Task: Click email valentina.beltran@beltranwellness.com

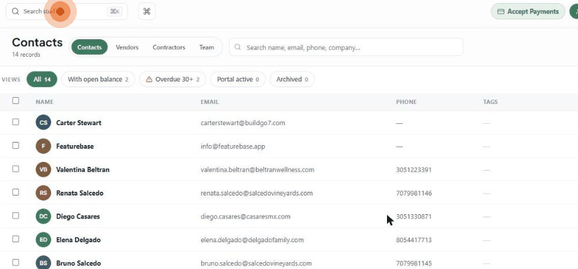Action: click(257, 170)
